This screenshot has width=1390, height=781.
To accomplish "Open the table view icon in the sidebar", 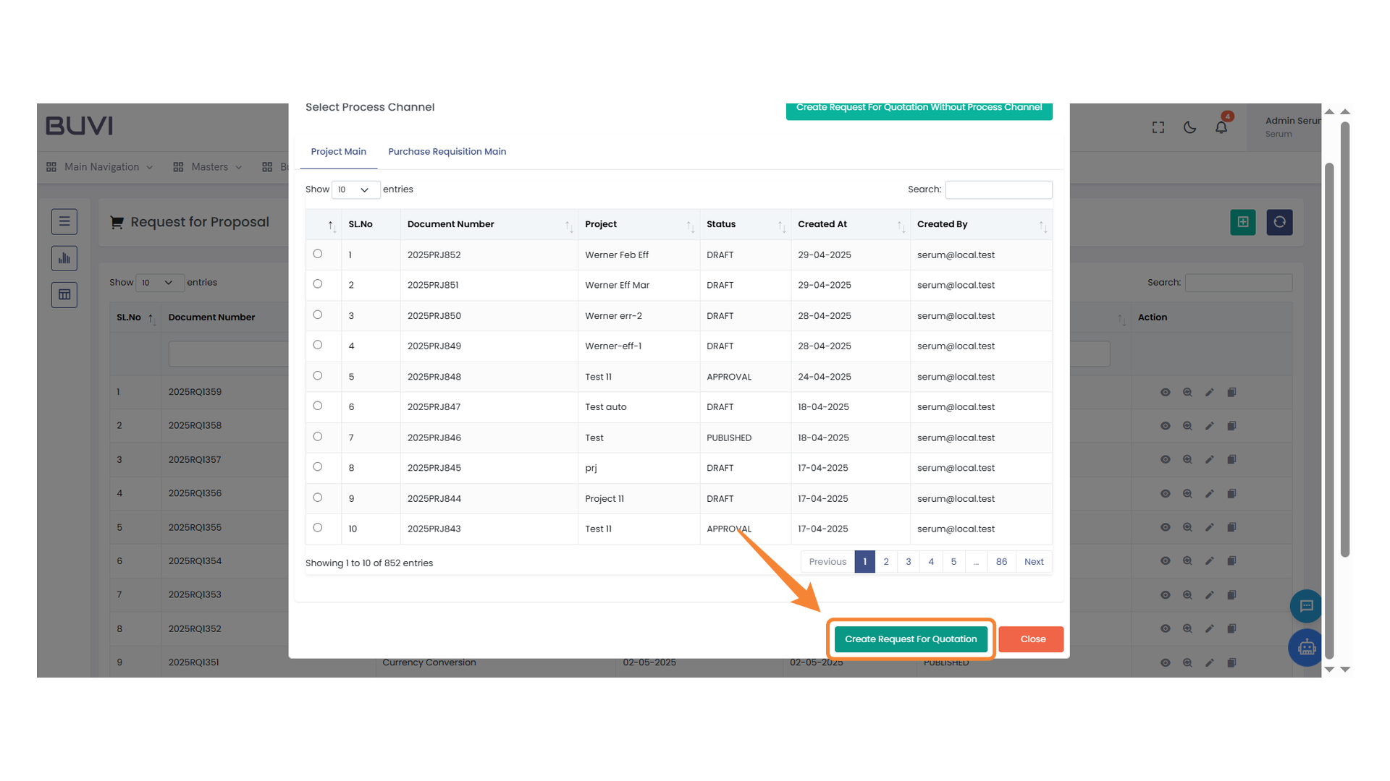I will (x=64, y=294).
